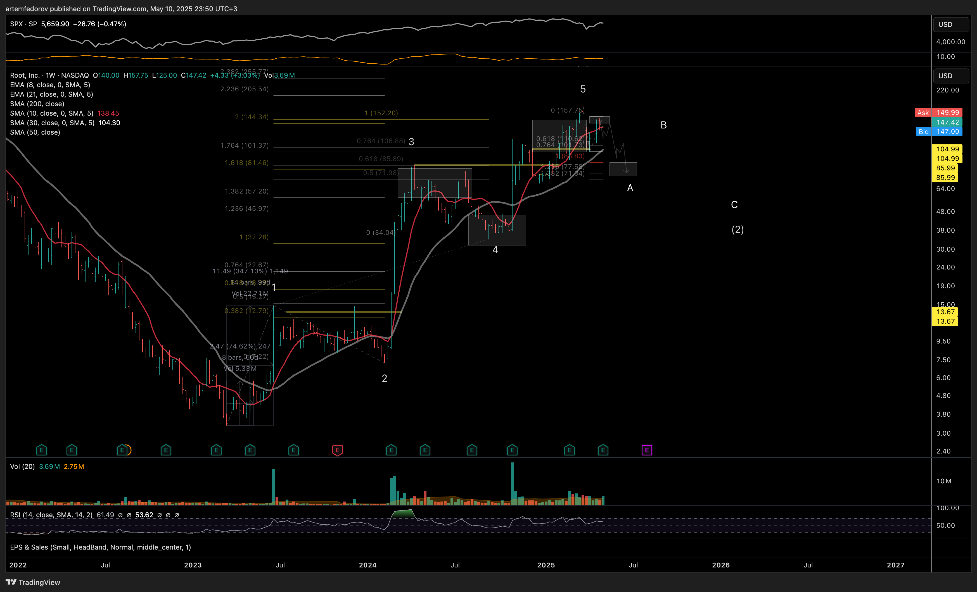Select the wave label C annotation
Screen dimensions: 977x592
click(x=734, y=205)
